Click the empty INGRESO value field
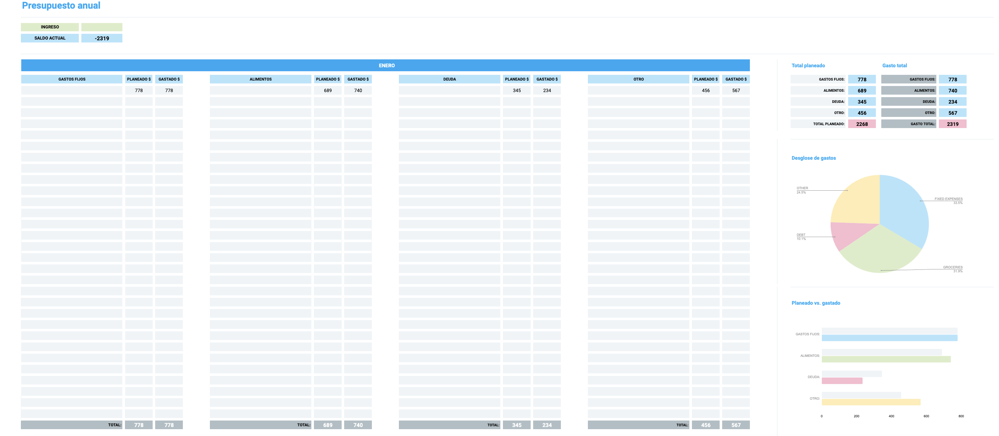This screenshot has width=999, height=436. pyautogui.click(x=102, y=27)
